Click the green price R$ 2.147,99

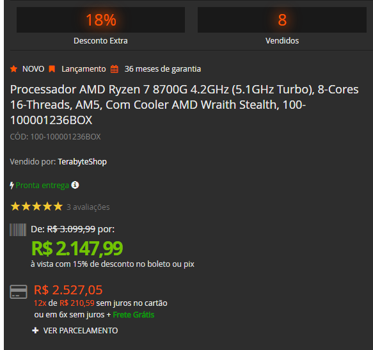[77, 248]
